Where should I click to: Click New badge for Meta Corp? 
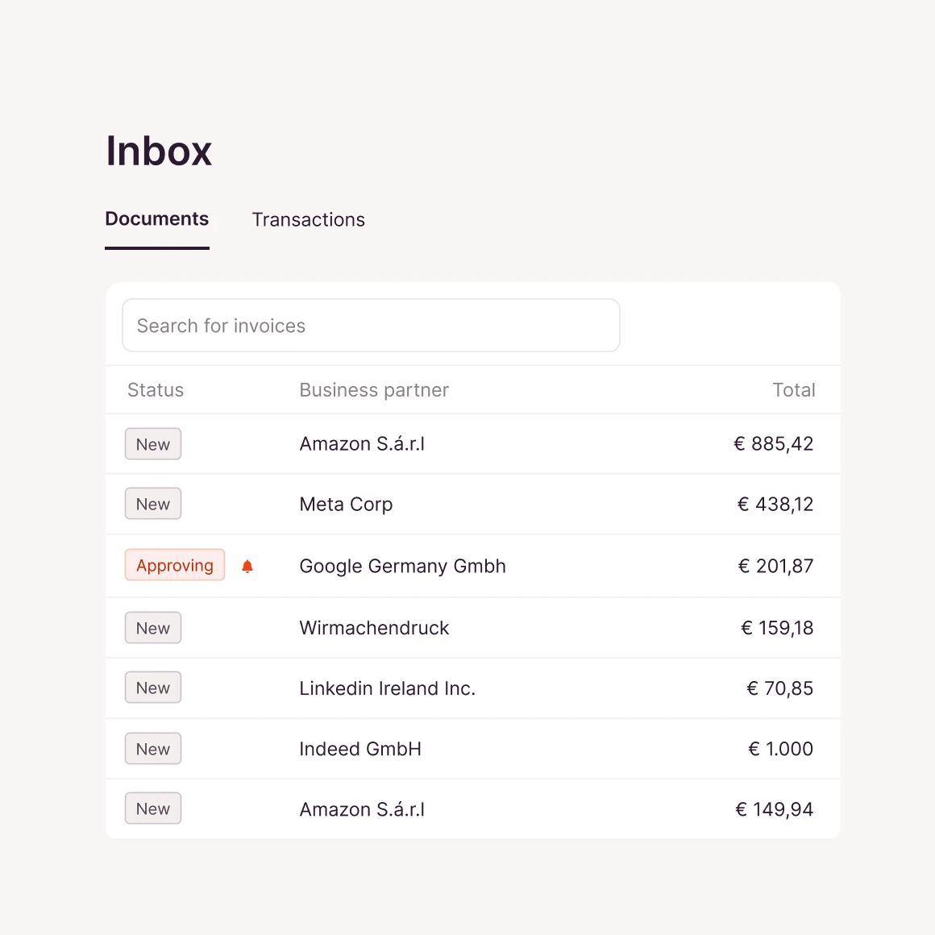[x=153, y=505]
